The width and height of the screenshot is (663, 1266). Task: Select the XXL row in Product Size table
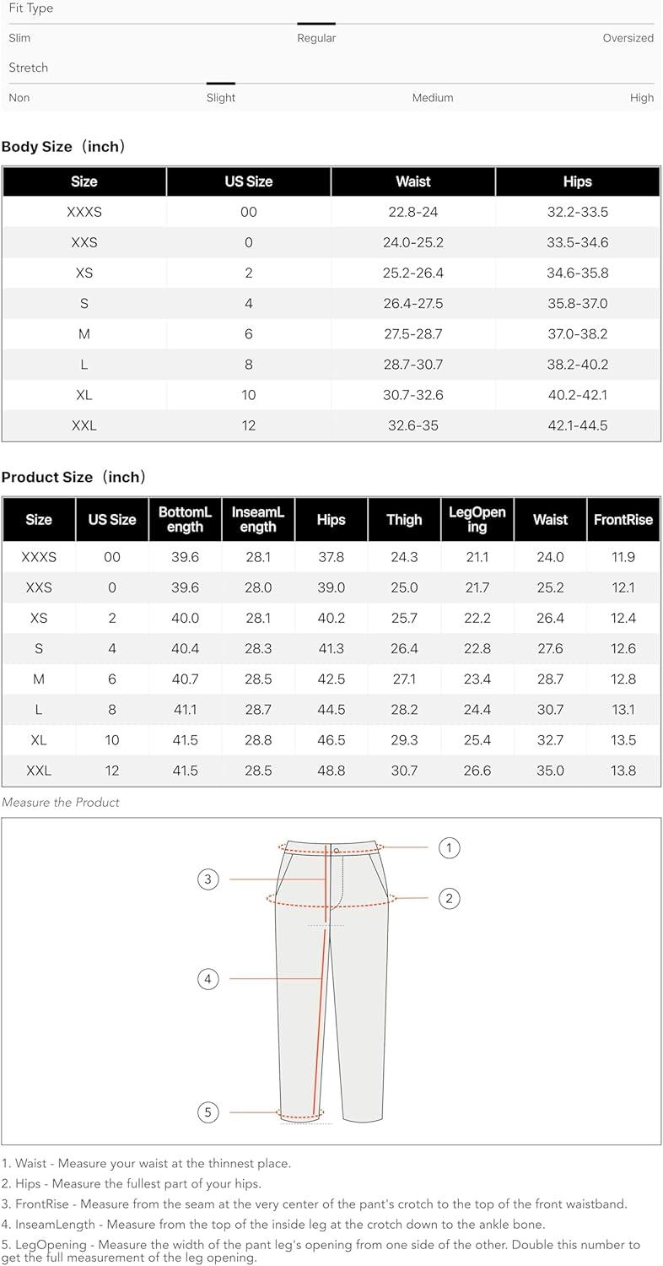pos(331,771)
